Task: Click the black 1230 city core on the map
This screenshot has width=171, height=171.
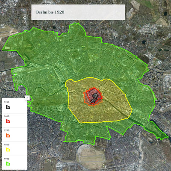Action: click(x=95, y=96)
